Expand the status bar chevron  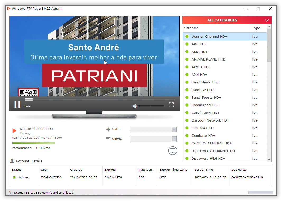tap(10, 192)
